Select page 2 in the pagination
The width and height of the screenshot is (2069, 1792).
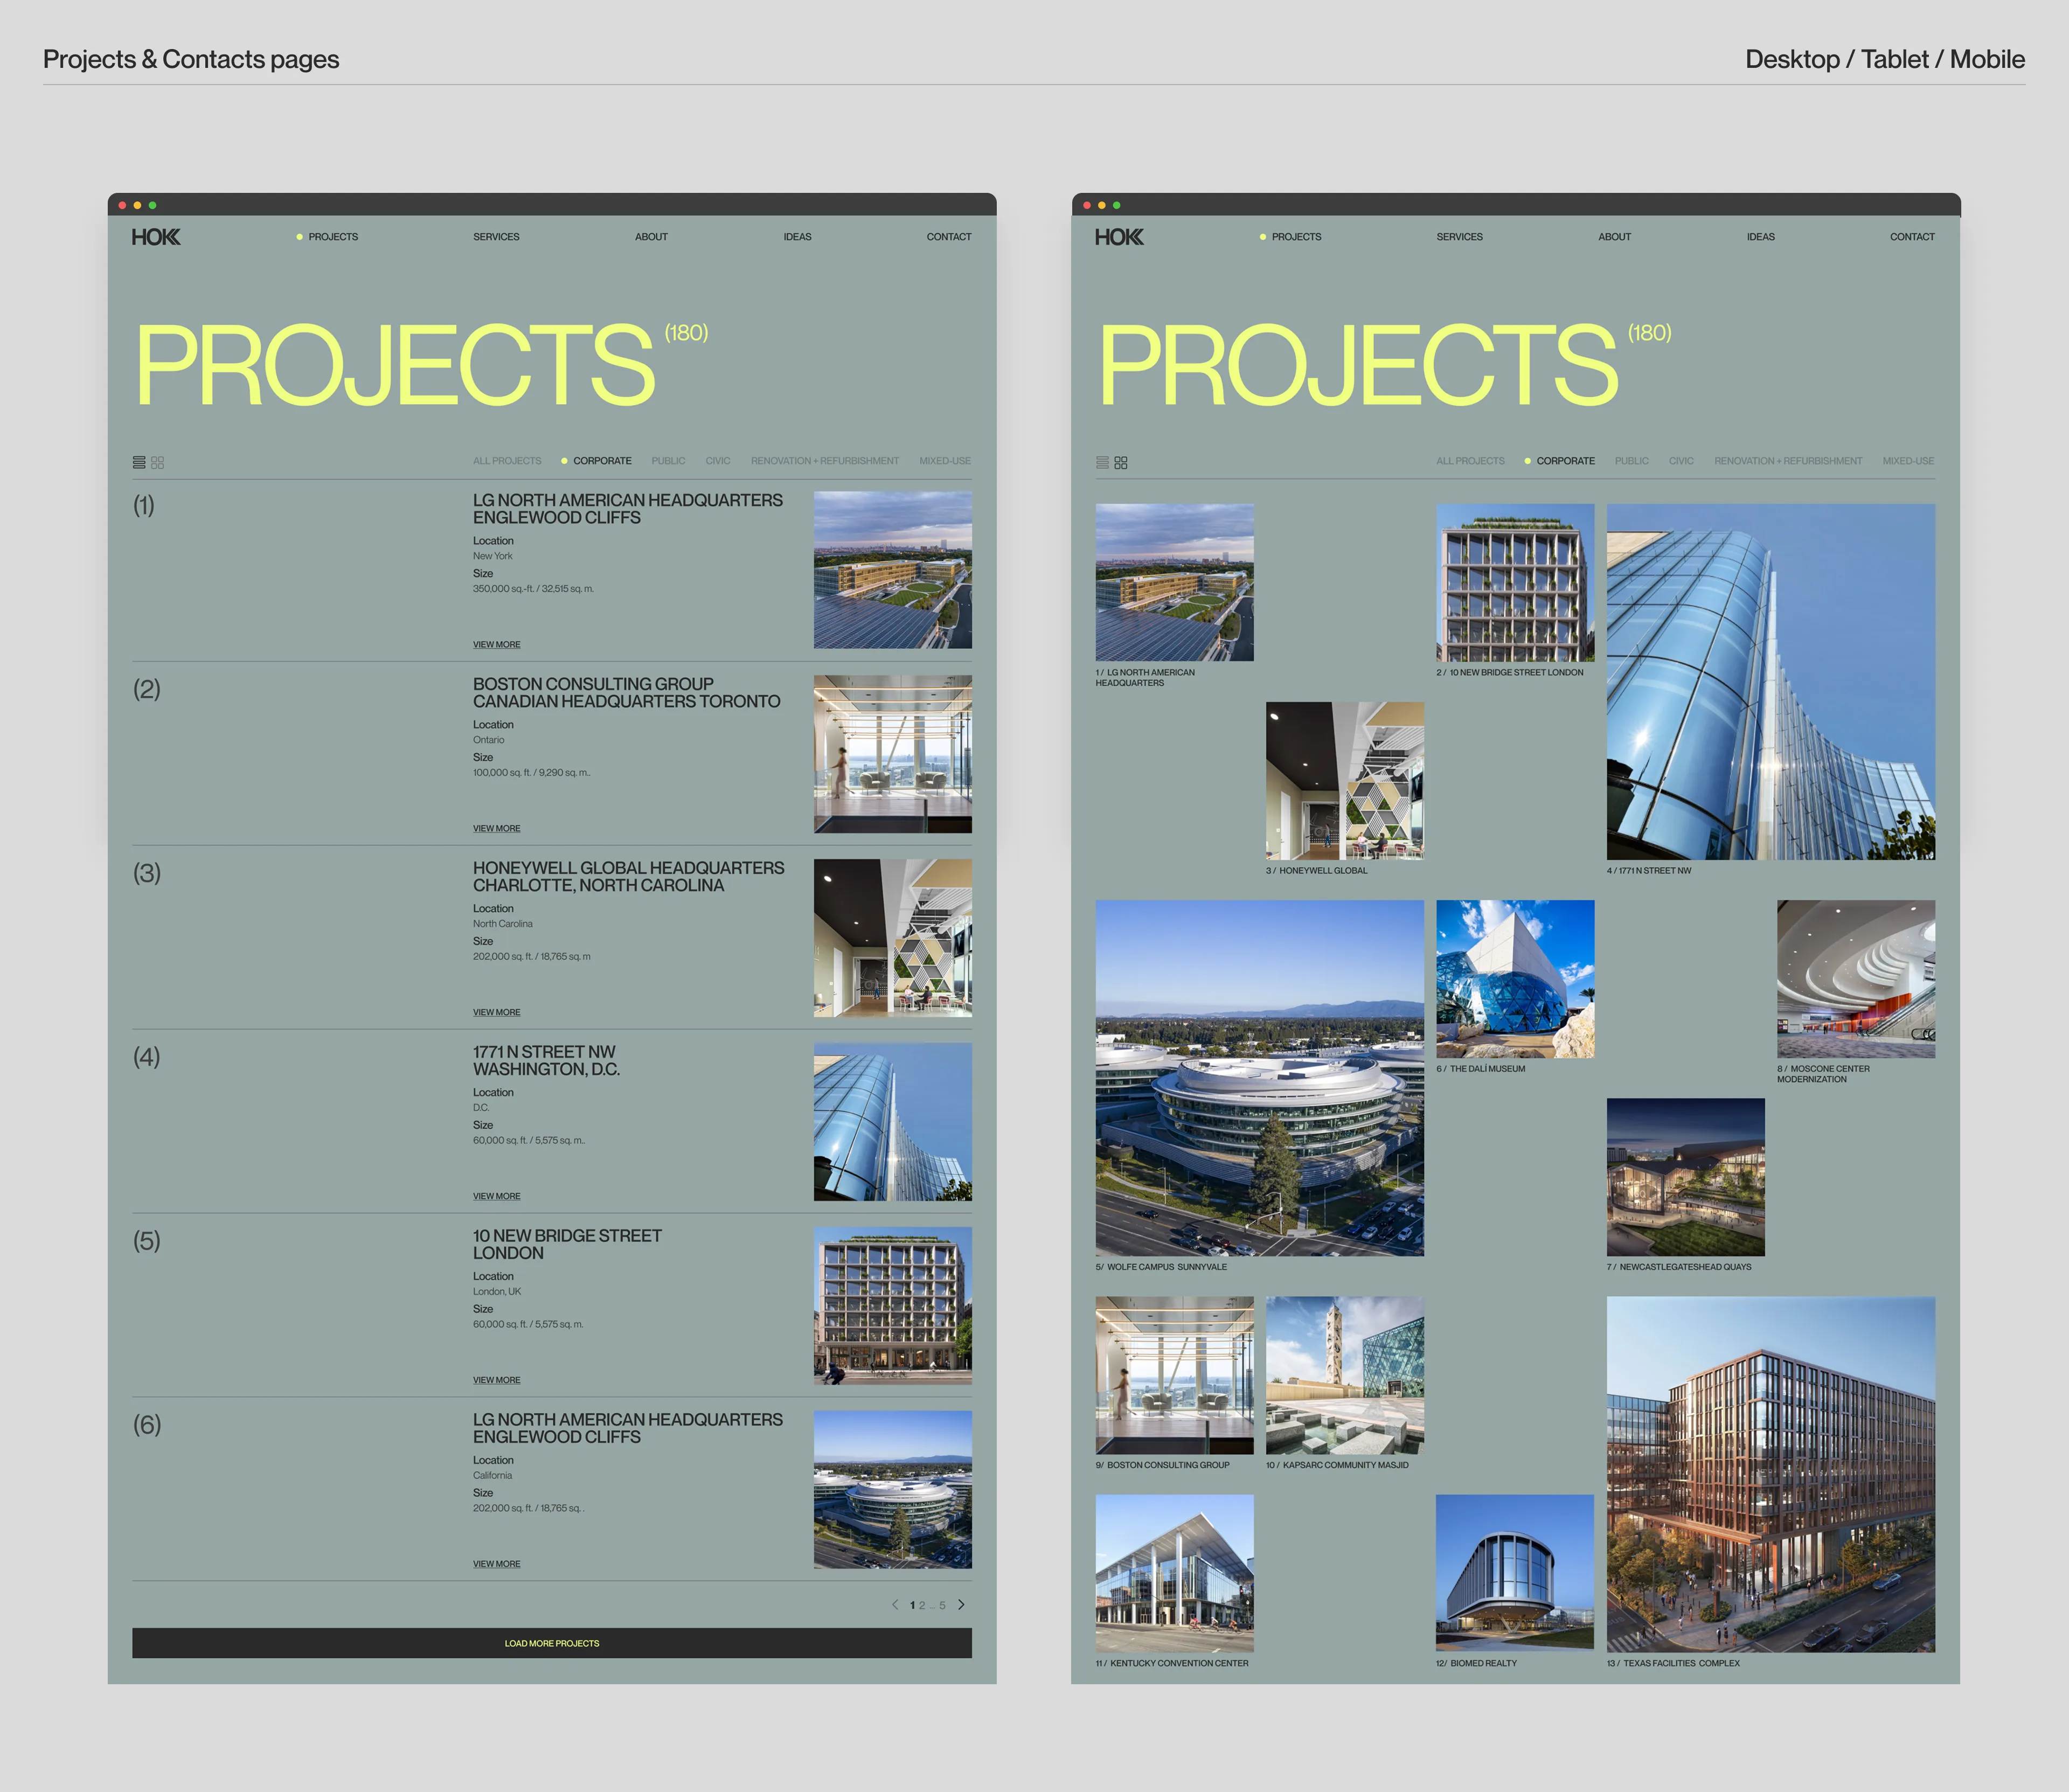(922, 1605)
